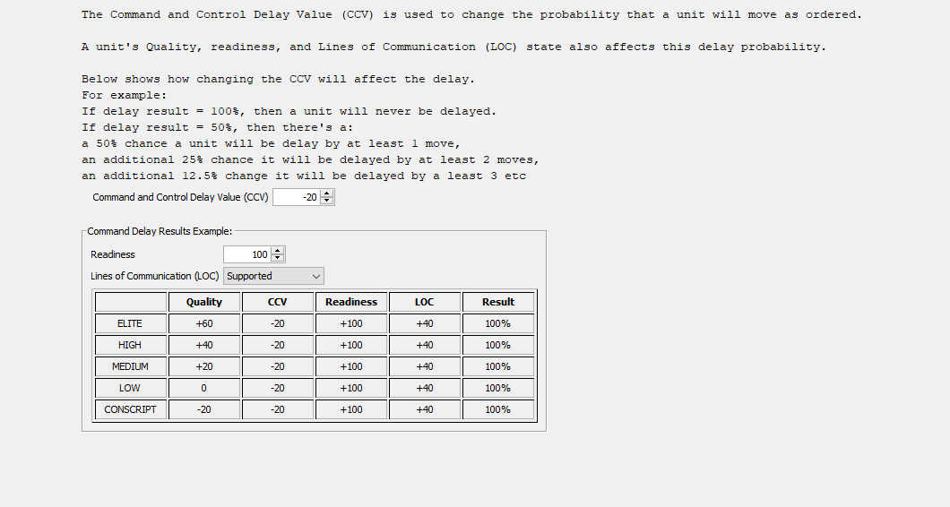This screenshot has width=950, height=507.
Task: Click the LOW row label
Action: point(130,388)
